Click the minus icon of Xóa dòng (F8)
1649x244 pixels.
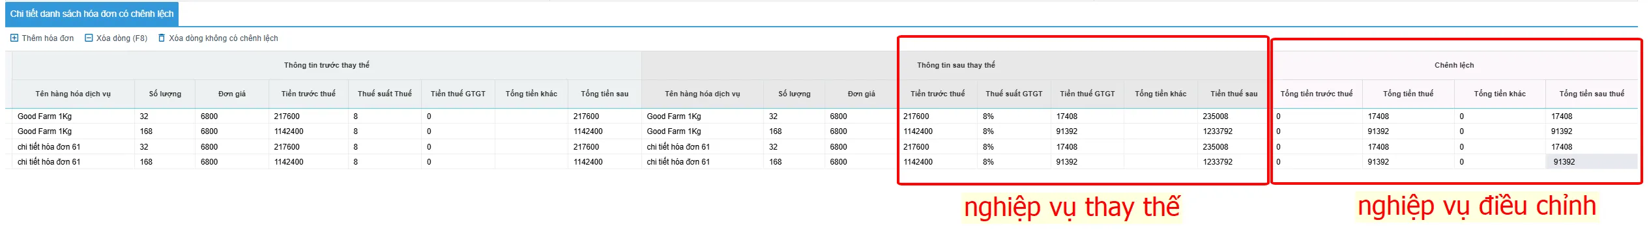pyautogui.click(x=89, y=38)
